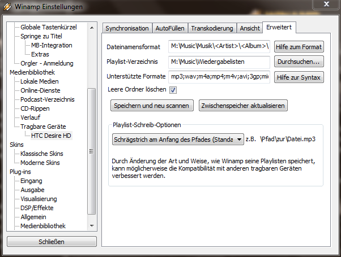Select Verlauf tree item
The height and width of the screenshot is (257, 341).
[x=30, y=117]
